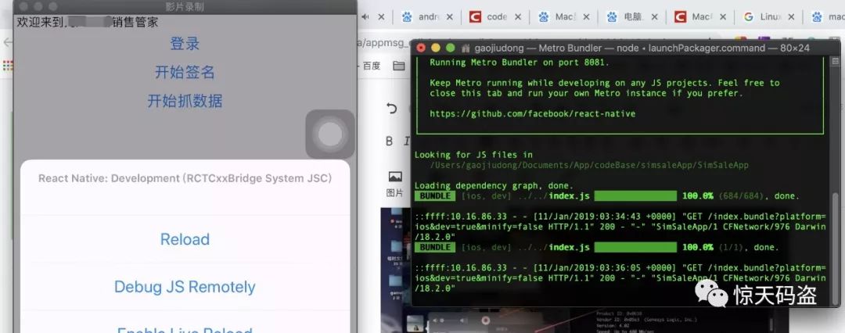Choose Reload in the React Native menu

click(185, 239)
